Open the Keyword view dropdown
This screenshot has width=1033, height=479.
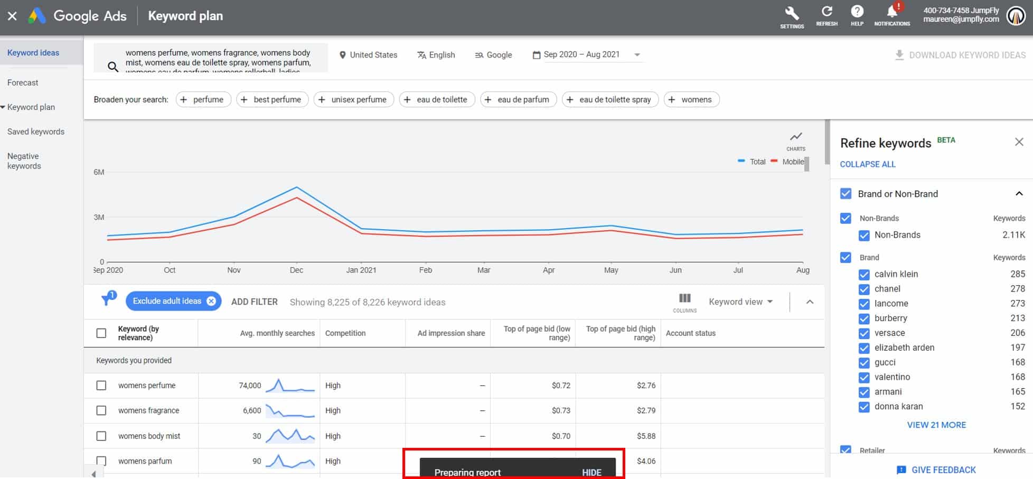(x=741, y=302)
